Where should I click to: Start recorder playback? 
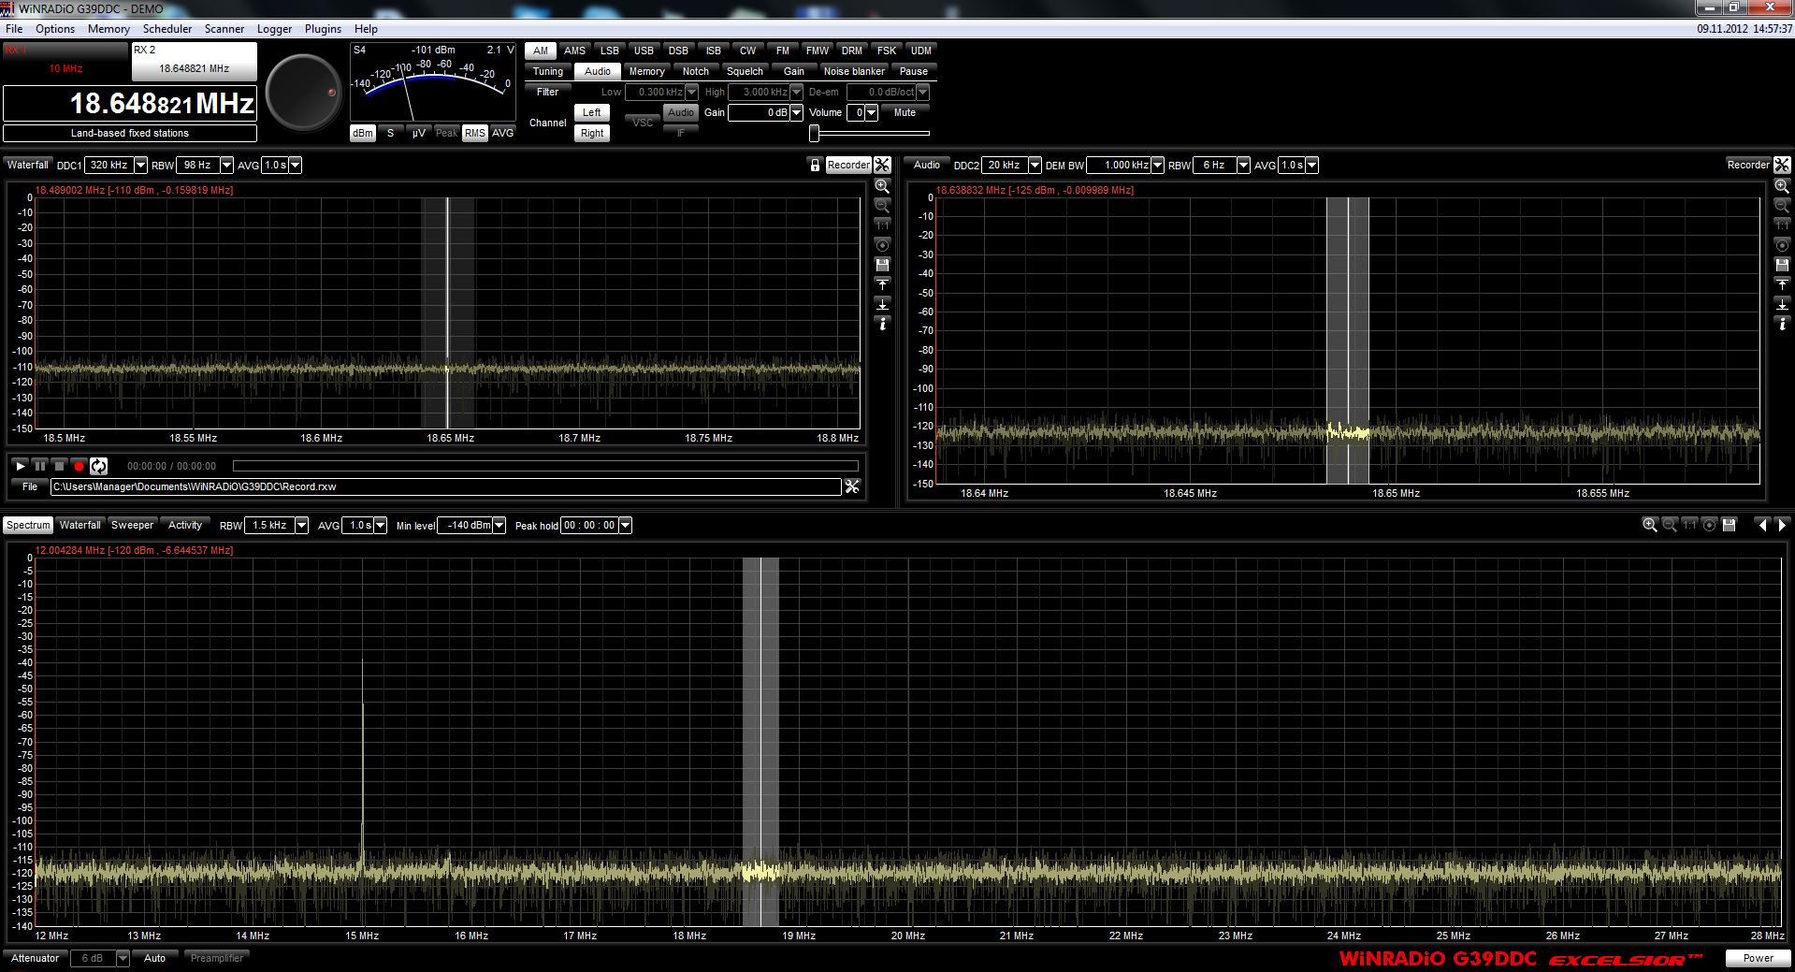click(21, 465)
